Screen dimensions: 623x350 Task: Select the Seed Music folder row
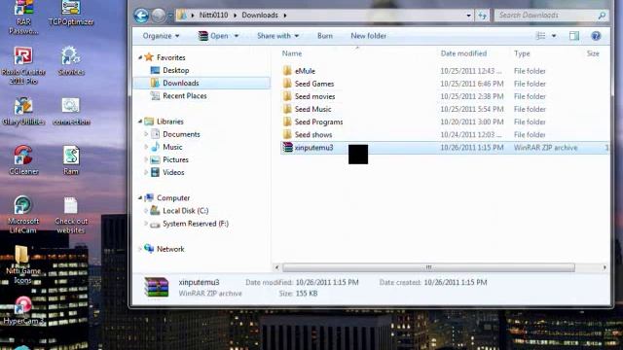(444, 109)
